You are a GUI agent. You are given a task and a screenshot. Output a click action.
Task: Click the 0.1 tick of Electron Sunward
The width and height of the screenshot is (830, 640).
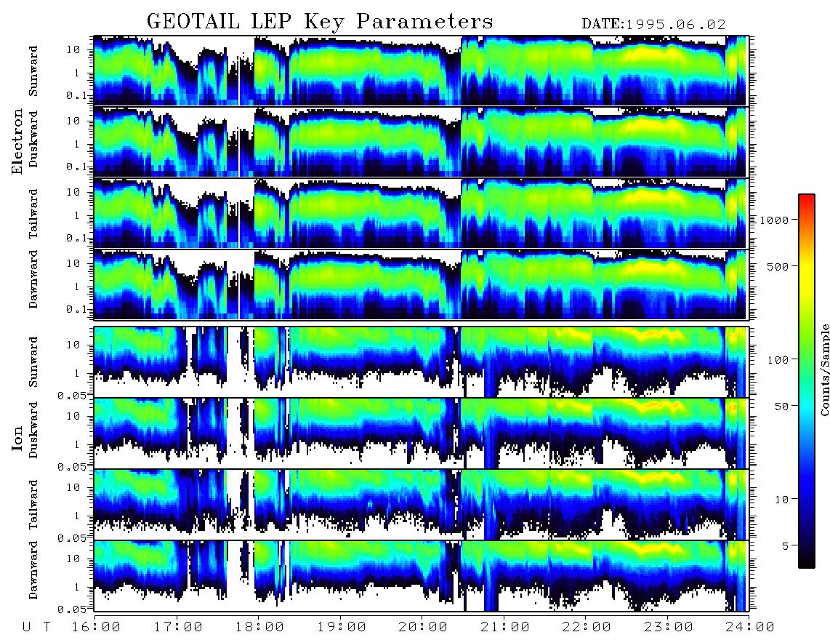78,96
